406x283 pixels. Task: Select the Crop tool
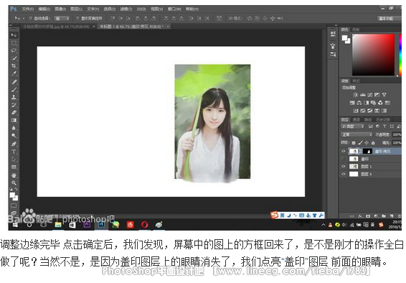14,66
